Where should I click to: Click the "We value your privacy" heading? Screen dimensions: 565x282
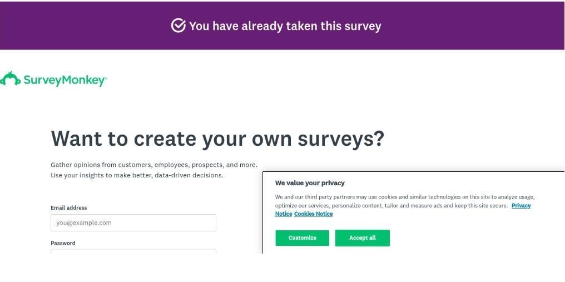310,183
